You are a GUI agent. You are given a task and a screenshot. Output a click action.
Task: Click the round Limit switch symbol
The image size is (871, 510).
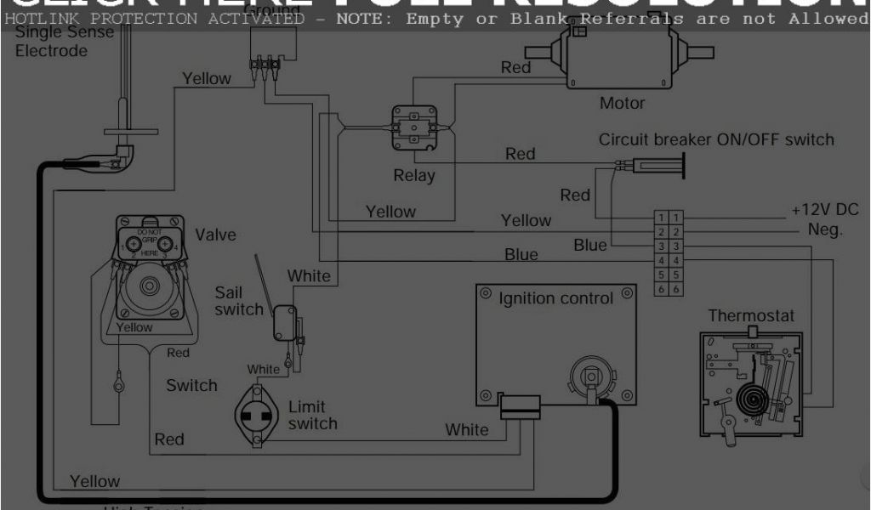[x=257, y=414]
